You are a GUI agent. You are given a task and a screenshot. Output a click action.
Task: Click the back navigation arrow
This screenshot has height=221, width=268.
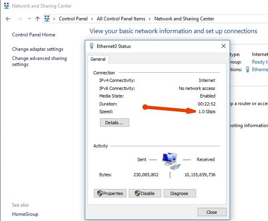coord(8,19)
